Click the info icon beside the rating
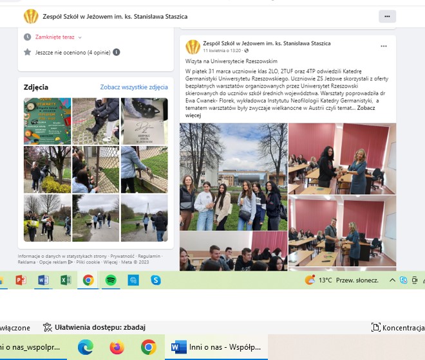The height and width of the screenshot is (360, 425). [117, 52]
